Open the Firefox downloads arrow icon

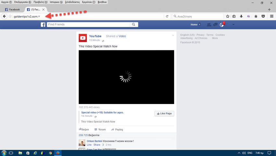point(241,16)
